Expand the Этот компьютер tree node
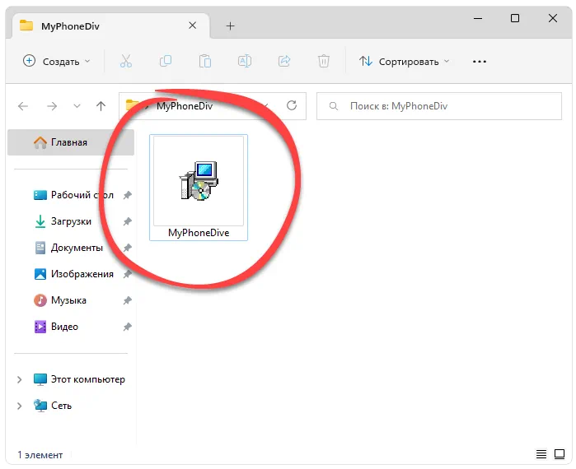Viewport: 576px width, 469px height. pyautogui.click(x=20, y=379)
